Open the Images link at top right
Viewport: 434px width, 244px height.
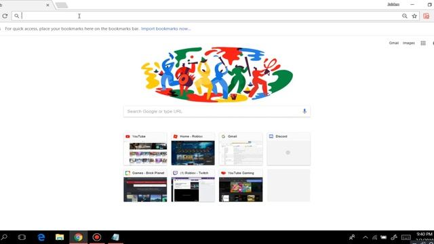pos(408,43)
